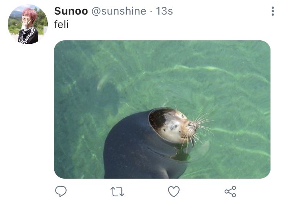
Task: Click the display name Sunoo
Action: [71, 11]
